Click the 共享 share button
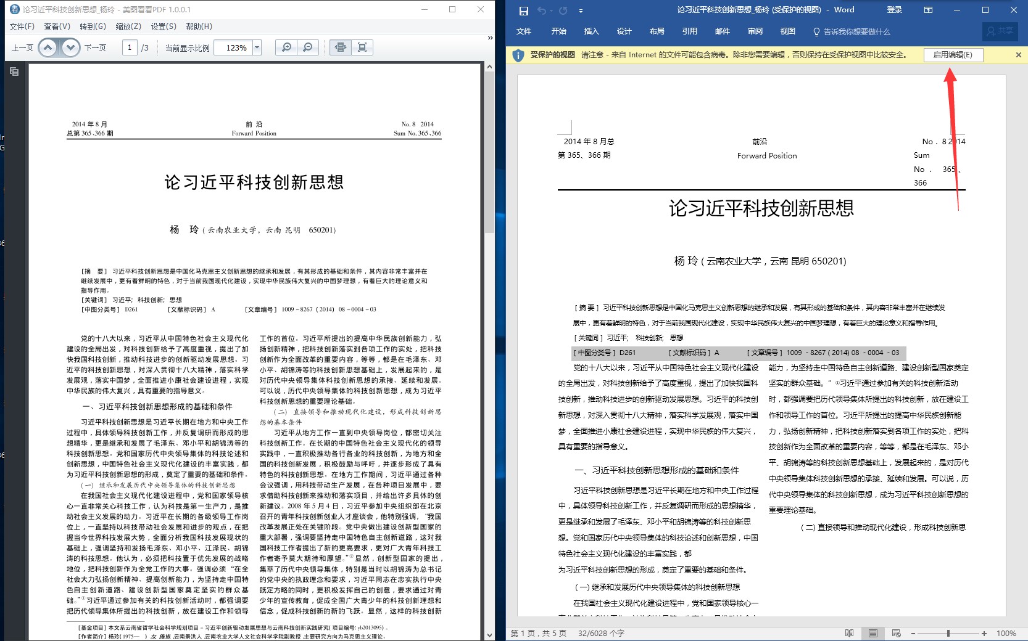 1000,31
